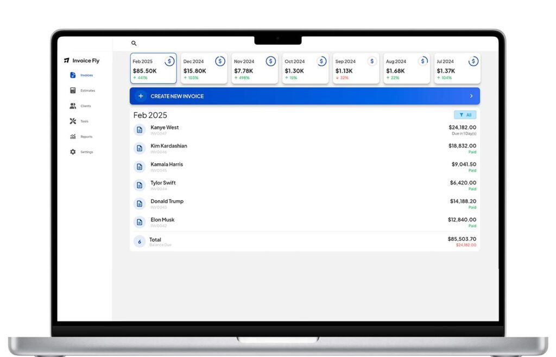Image resolution: width=556 pixels, height=357 pixels.
Task: Click the search icon above the month cards
Action: click(134, 42)
